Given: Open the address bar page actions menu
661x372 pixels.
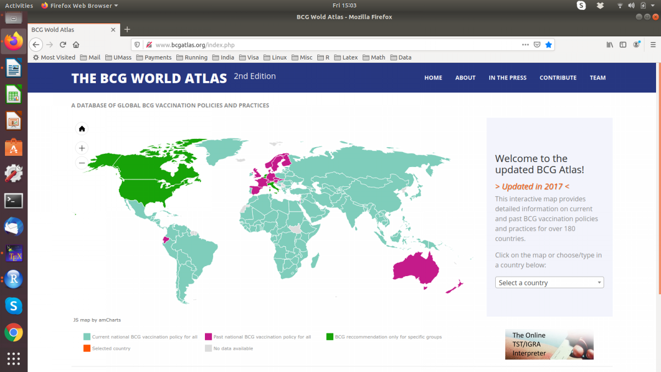Looking at the screenshot, I should pyautogui.click(x=525, y=45).
